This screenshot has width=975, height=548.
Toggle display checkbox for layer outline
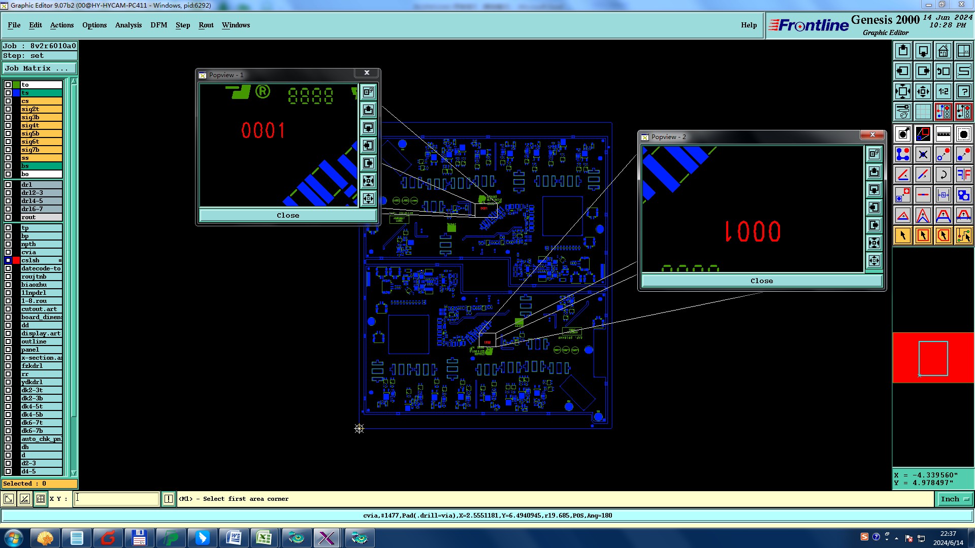pos(8,341)
